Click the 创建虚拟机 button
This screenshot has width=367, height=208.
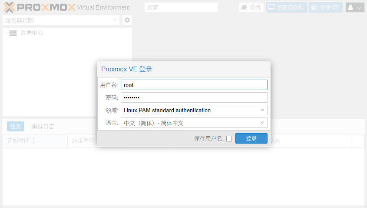point(287,7)
